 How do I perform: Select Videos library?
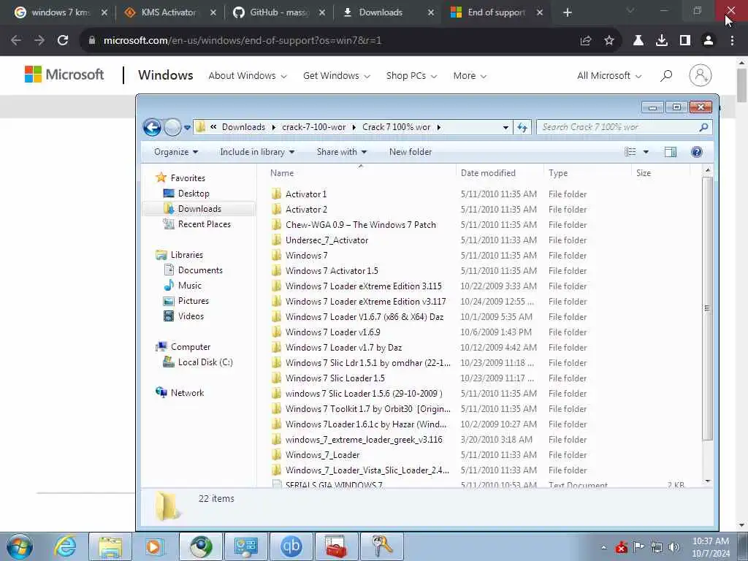pyautogui.click(x=191, y=316)
